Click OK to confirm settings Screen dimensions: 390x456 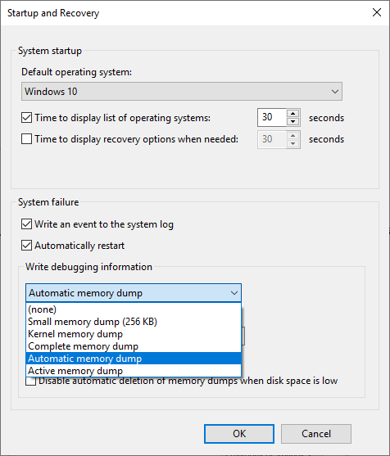[239, 434]
